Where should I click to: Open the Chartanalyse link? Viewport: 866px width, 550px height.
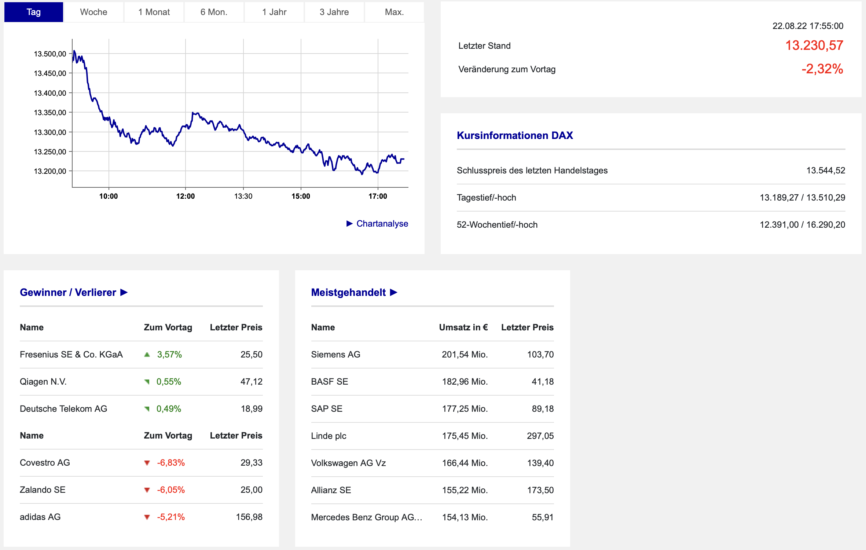point(382,224)
